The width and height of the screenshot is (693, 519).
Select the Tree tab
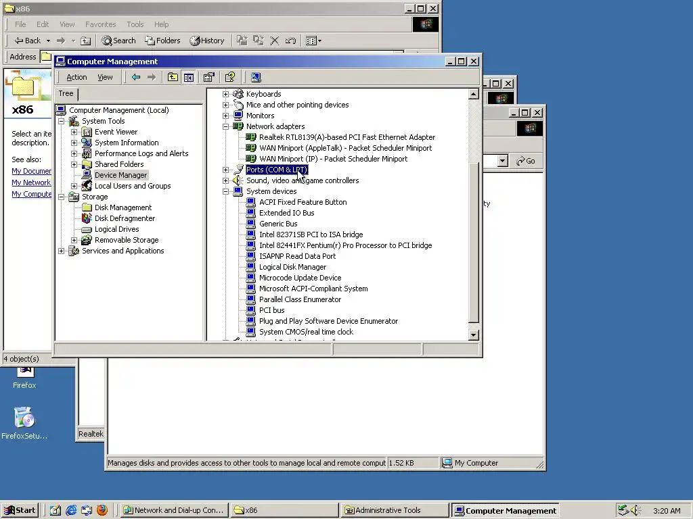(x=66, y=93)
